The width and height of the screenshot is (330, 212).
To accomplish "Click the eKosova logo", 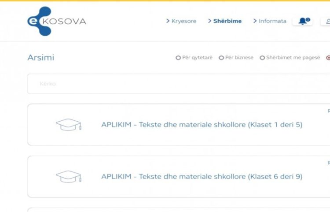I will point(57,21).
